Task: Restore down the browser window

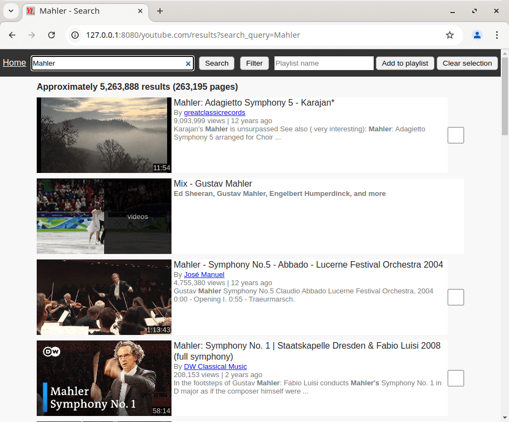Action: tap(474, 11)
